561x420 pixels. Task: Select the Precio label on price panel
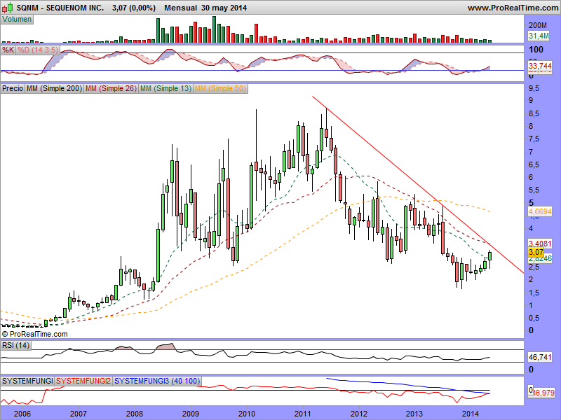click(13, 88)
